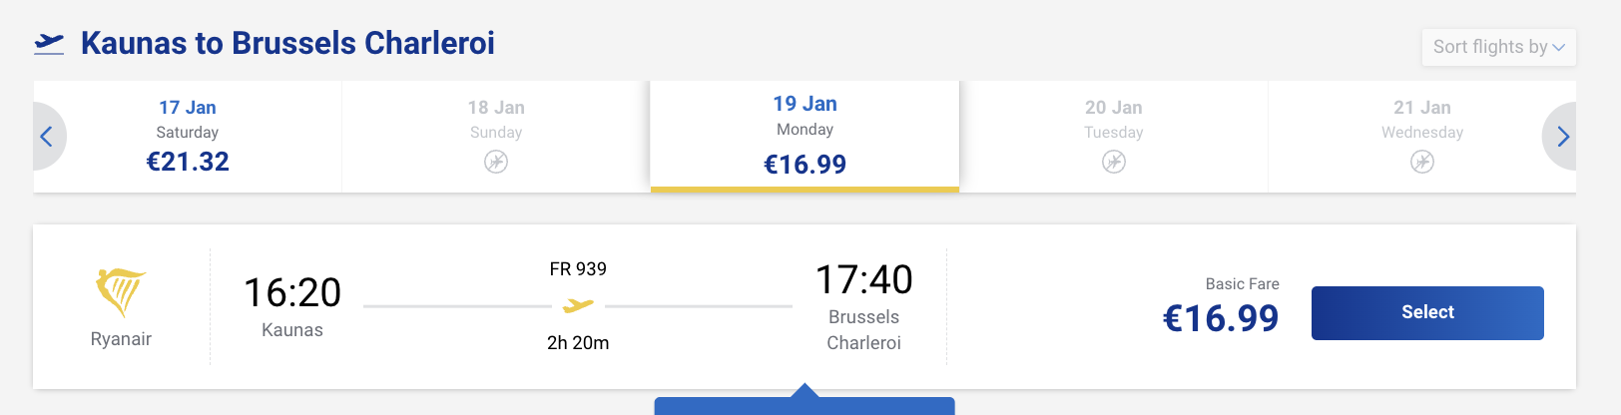Click the no-flights icon under 20 Jan
The height and width of the screenshot is (415, 1621).
1114,162
